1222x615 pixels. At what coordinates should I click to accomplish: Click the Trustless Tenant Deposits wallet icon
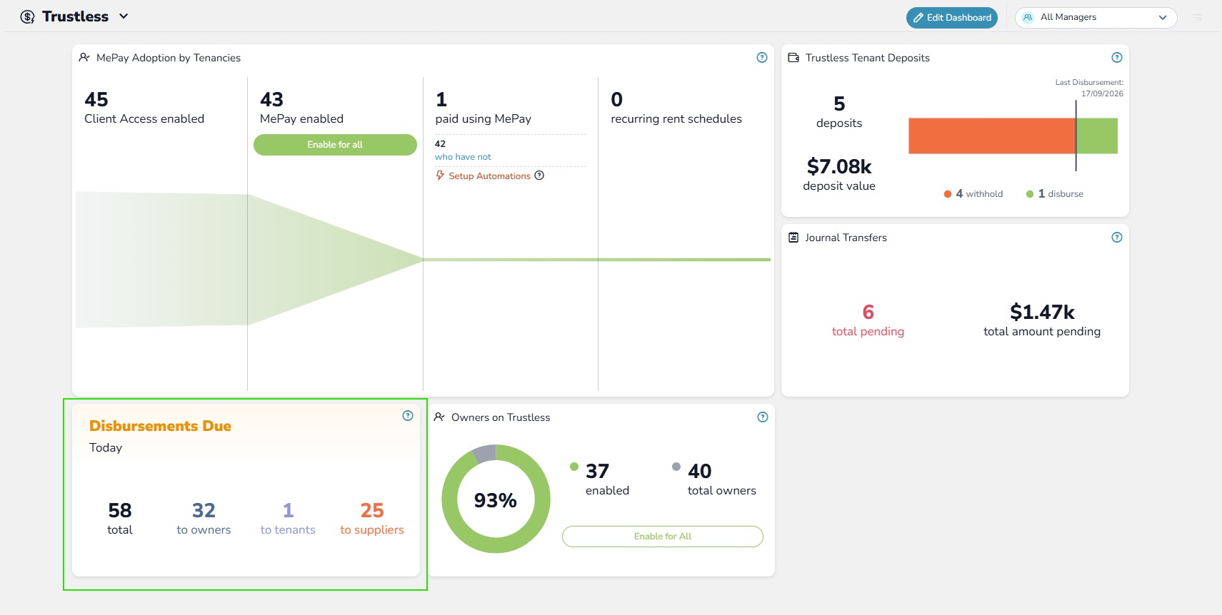793,58
